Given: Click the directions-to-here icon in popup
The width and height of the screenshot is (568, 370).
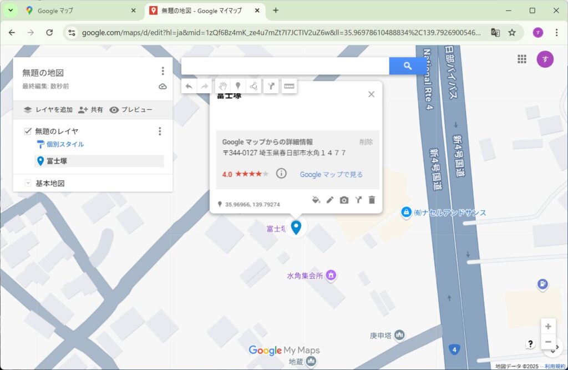Looking at the screenshot, I should pyautogui.click(x=358, y=200).
